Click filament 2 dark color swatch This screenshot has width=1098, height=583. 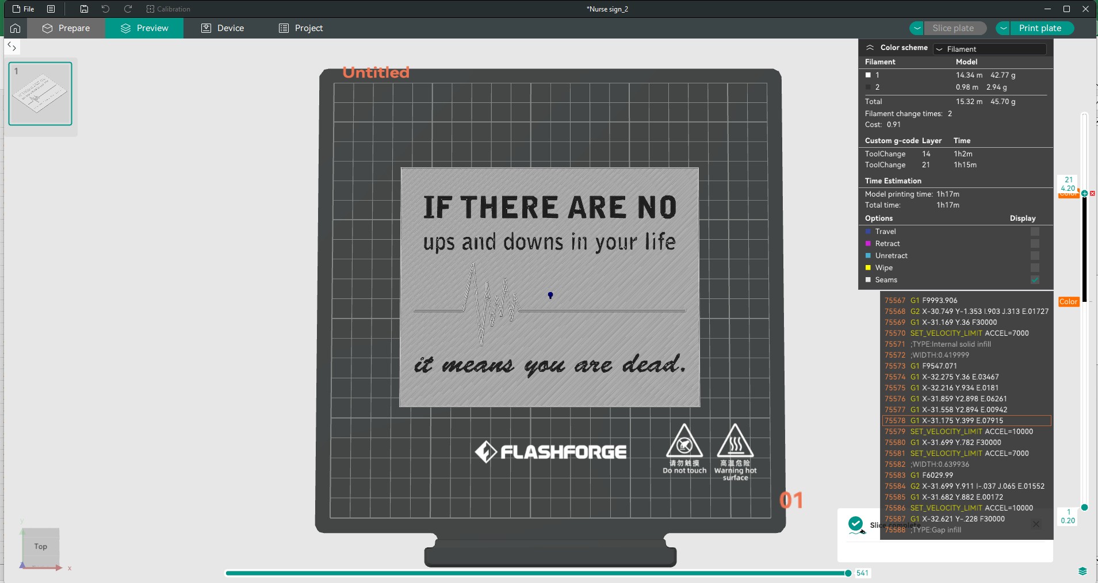[x=869, y=87]
